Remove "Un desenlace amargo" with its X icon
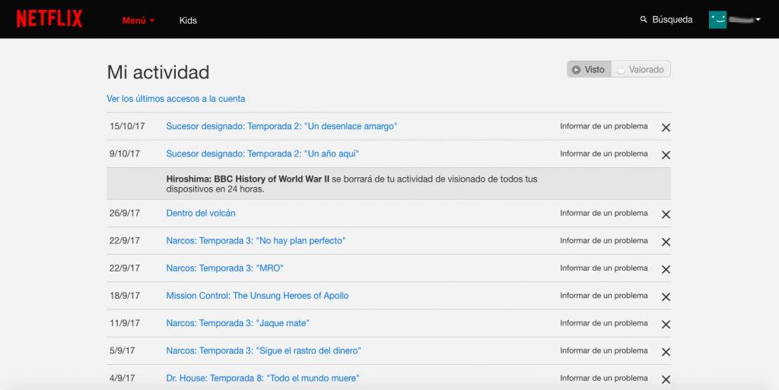This screenshot has width=779, height=390. [666, 128]
